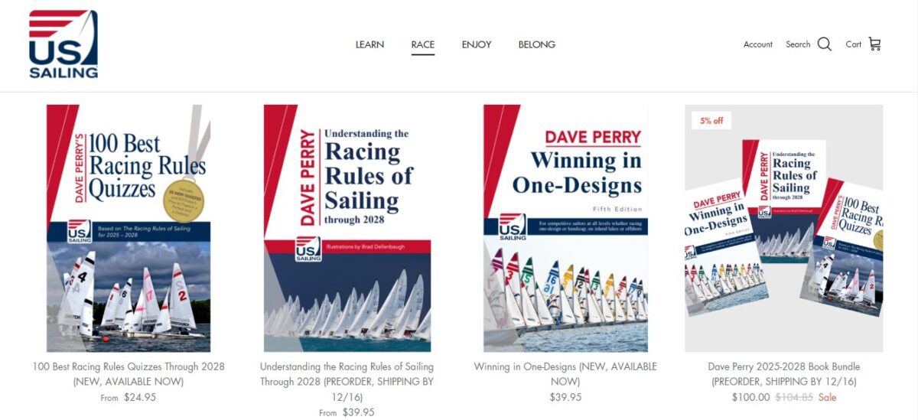Image resolution: width=918 pixels, height=420 pixels.
Task: Click the 5% off badge
Action: 711,121
